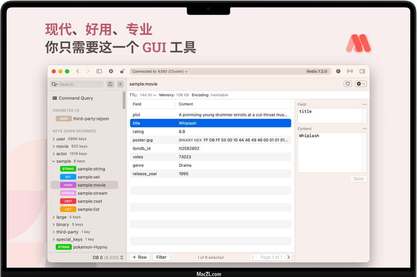Image resolution: width=417 pixels, height=277 pixels.
Task: Click the Save button
Action: click(x=358, y=179)
